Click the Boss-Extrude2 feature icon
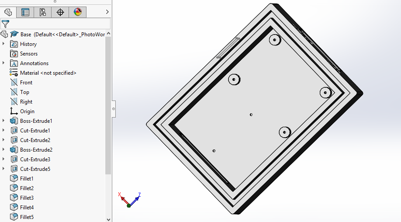Screen dimensions: 401x222 click(x=14, y=149)
